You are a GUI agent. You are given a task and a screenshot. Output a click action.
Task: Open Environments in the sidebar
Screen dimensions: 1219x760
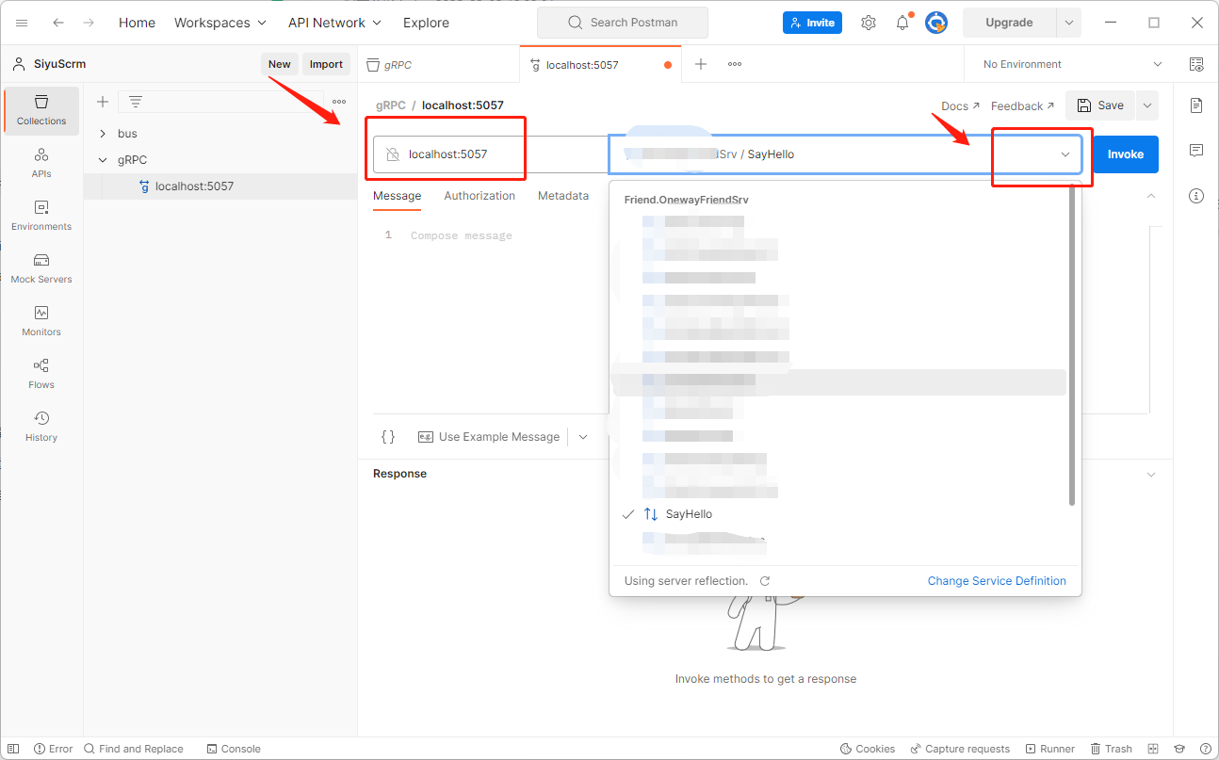click(41, 217)
